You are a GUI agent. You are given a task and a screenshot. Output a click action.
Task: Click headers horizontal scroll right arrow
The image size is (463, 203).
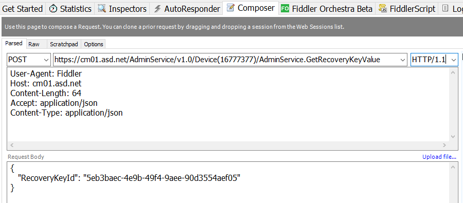tap(444, 145)
